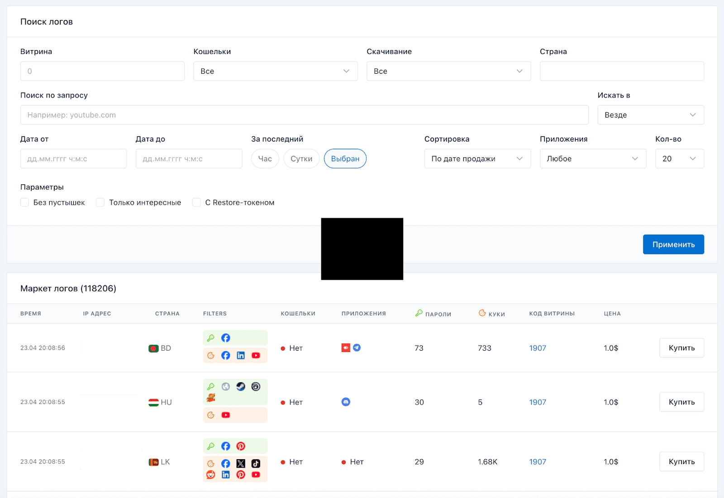Click the Steam icon in the HU row
Screen dimensions: 724x498
[x=241, y=386]
